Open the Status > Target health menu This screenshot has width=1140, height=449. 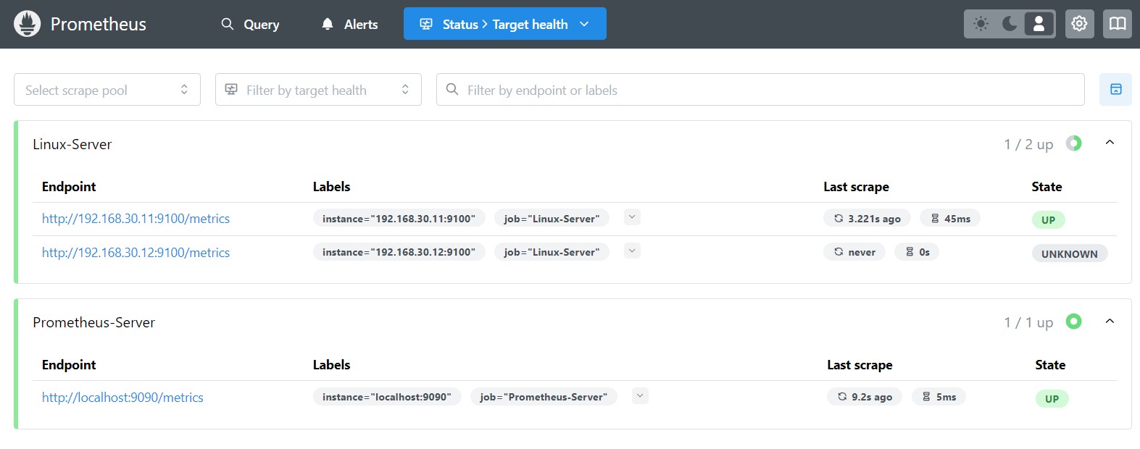click(504, 24)
